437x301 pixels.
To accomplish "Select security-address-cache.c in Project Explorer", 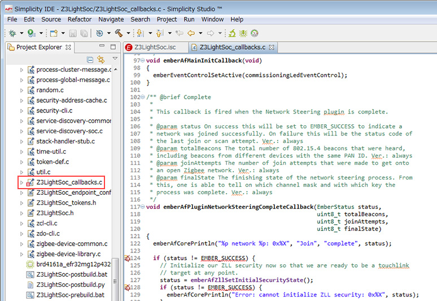I will [x=71, y=101].
